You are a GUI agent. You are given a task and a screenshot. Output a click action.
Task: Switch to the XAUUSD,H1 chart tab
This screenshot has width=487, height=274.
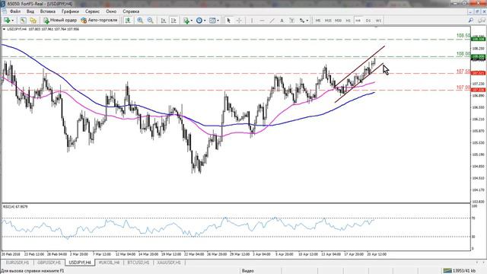[169, 263]
